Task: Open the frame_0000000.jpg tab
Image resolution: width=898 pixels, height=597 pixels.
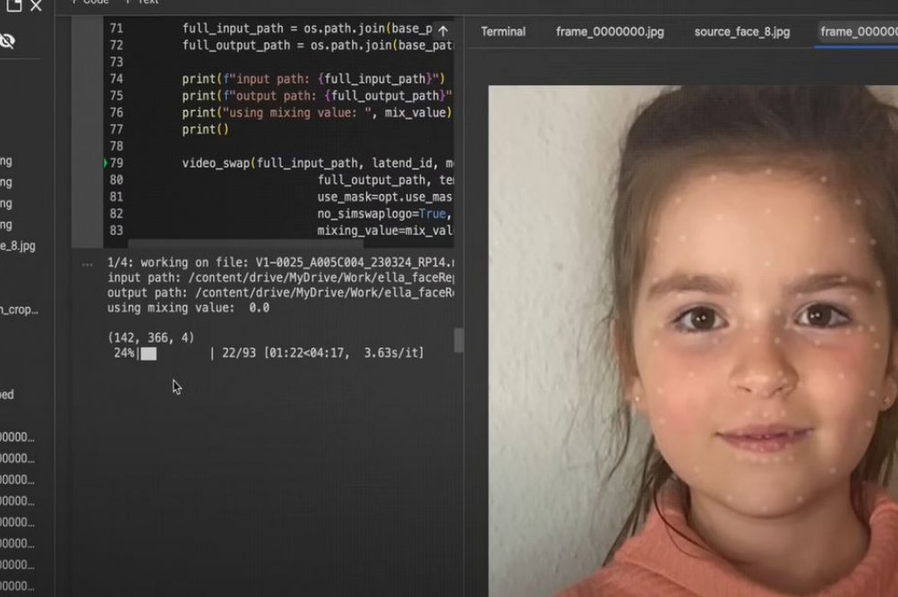Action: tap(610, 31)
